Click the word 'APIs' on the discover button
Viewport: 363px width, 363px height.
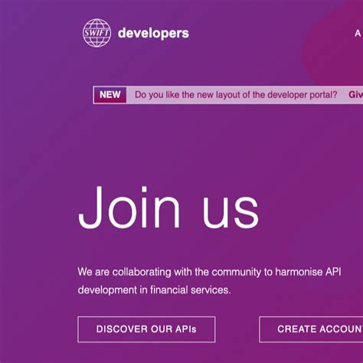point(185,329)
